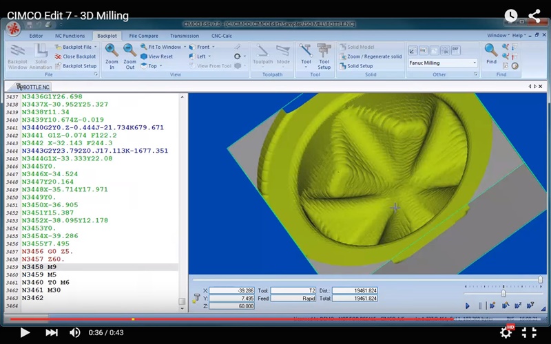551x344 pixels.
Task: Click the run to search position icon
Action: 505,305
